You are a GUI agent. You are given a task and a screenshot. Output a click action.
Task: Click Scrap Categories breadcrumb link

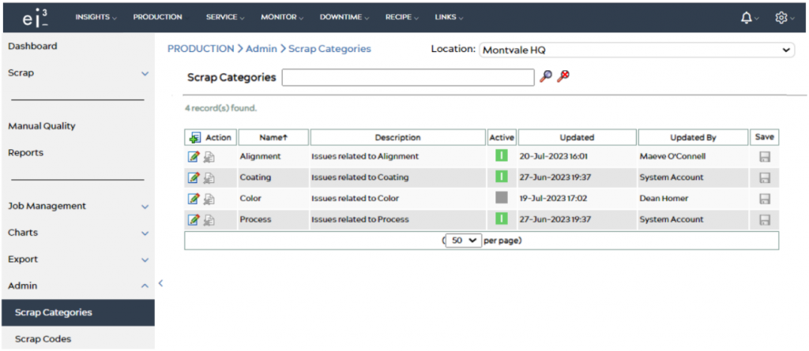329,49
